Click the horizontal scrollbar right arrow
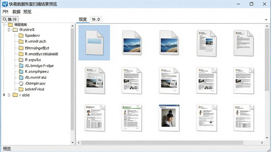Viewport: 271px width, 152px height. click(x=262, y=143)
